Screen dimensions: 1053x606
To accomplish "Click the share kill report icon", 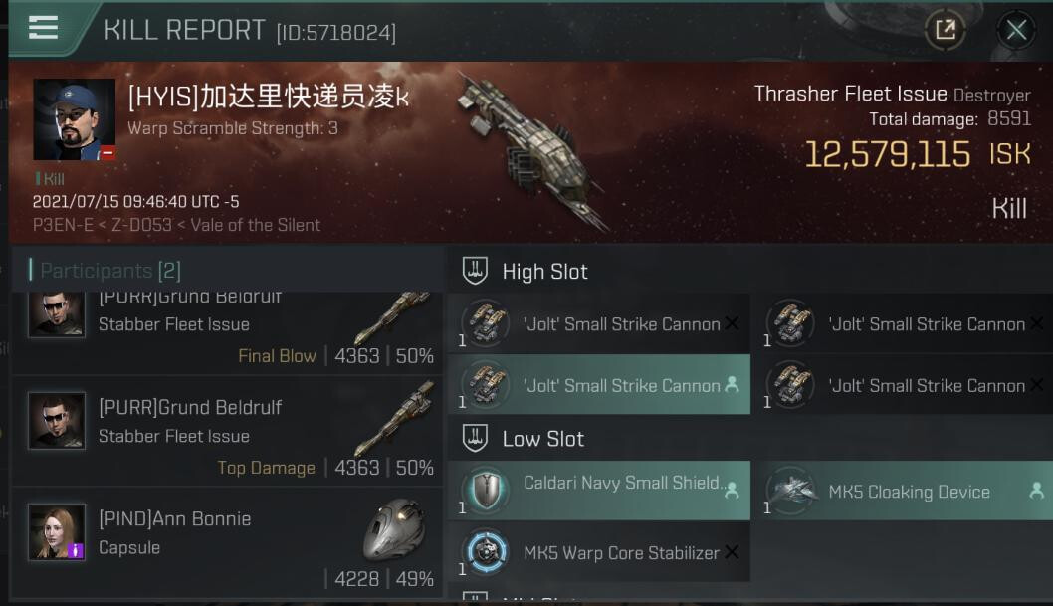I will (x=945, y=30).
